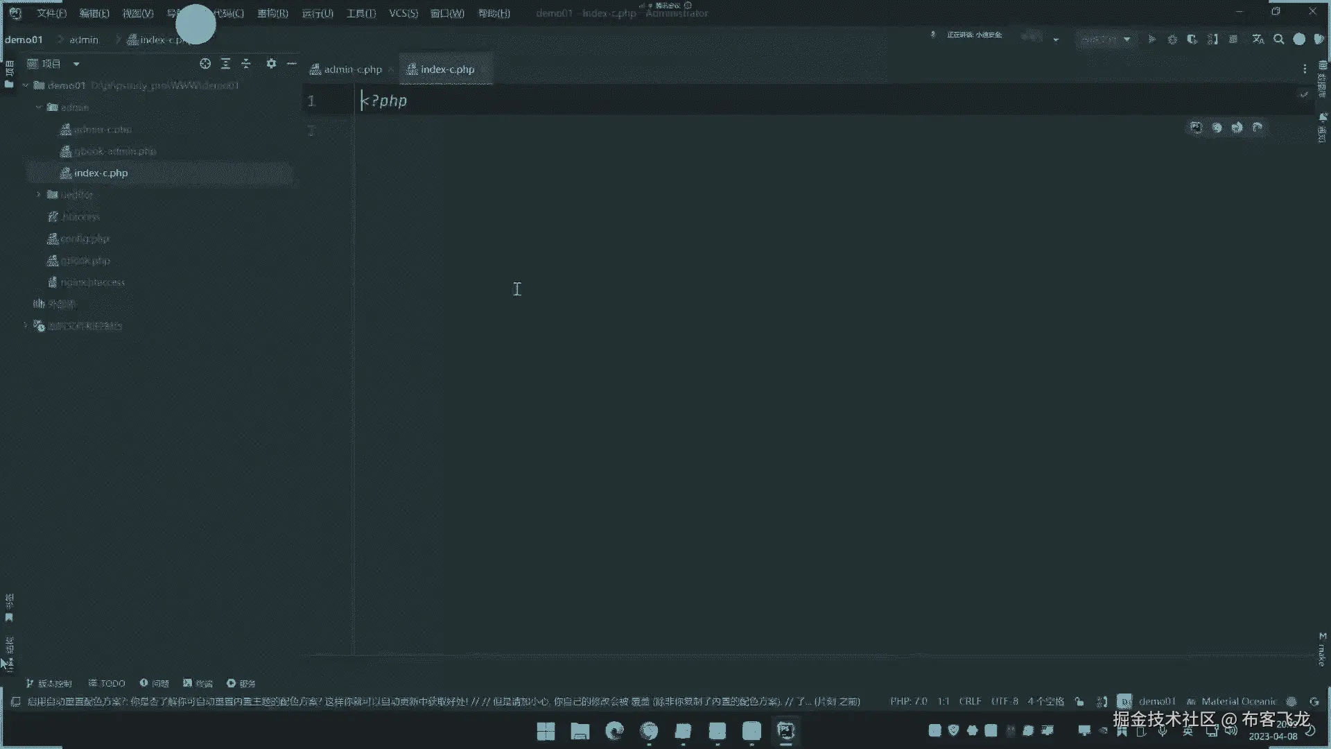Click the Run (play) button in toolbar
This screenshot has height=749, width=1331.
1151,40
